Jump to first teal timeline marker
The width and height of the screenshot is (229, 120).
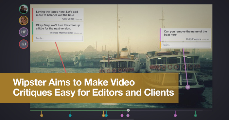(70, 115)
